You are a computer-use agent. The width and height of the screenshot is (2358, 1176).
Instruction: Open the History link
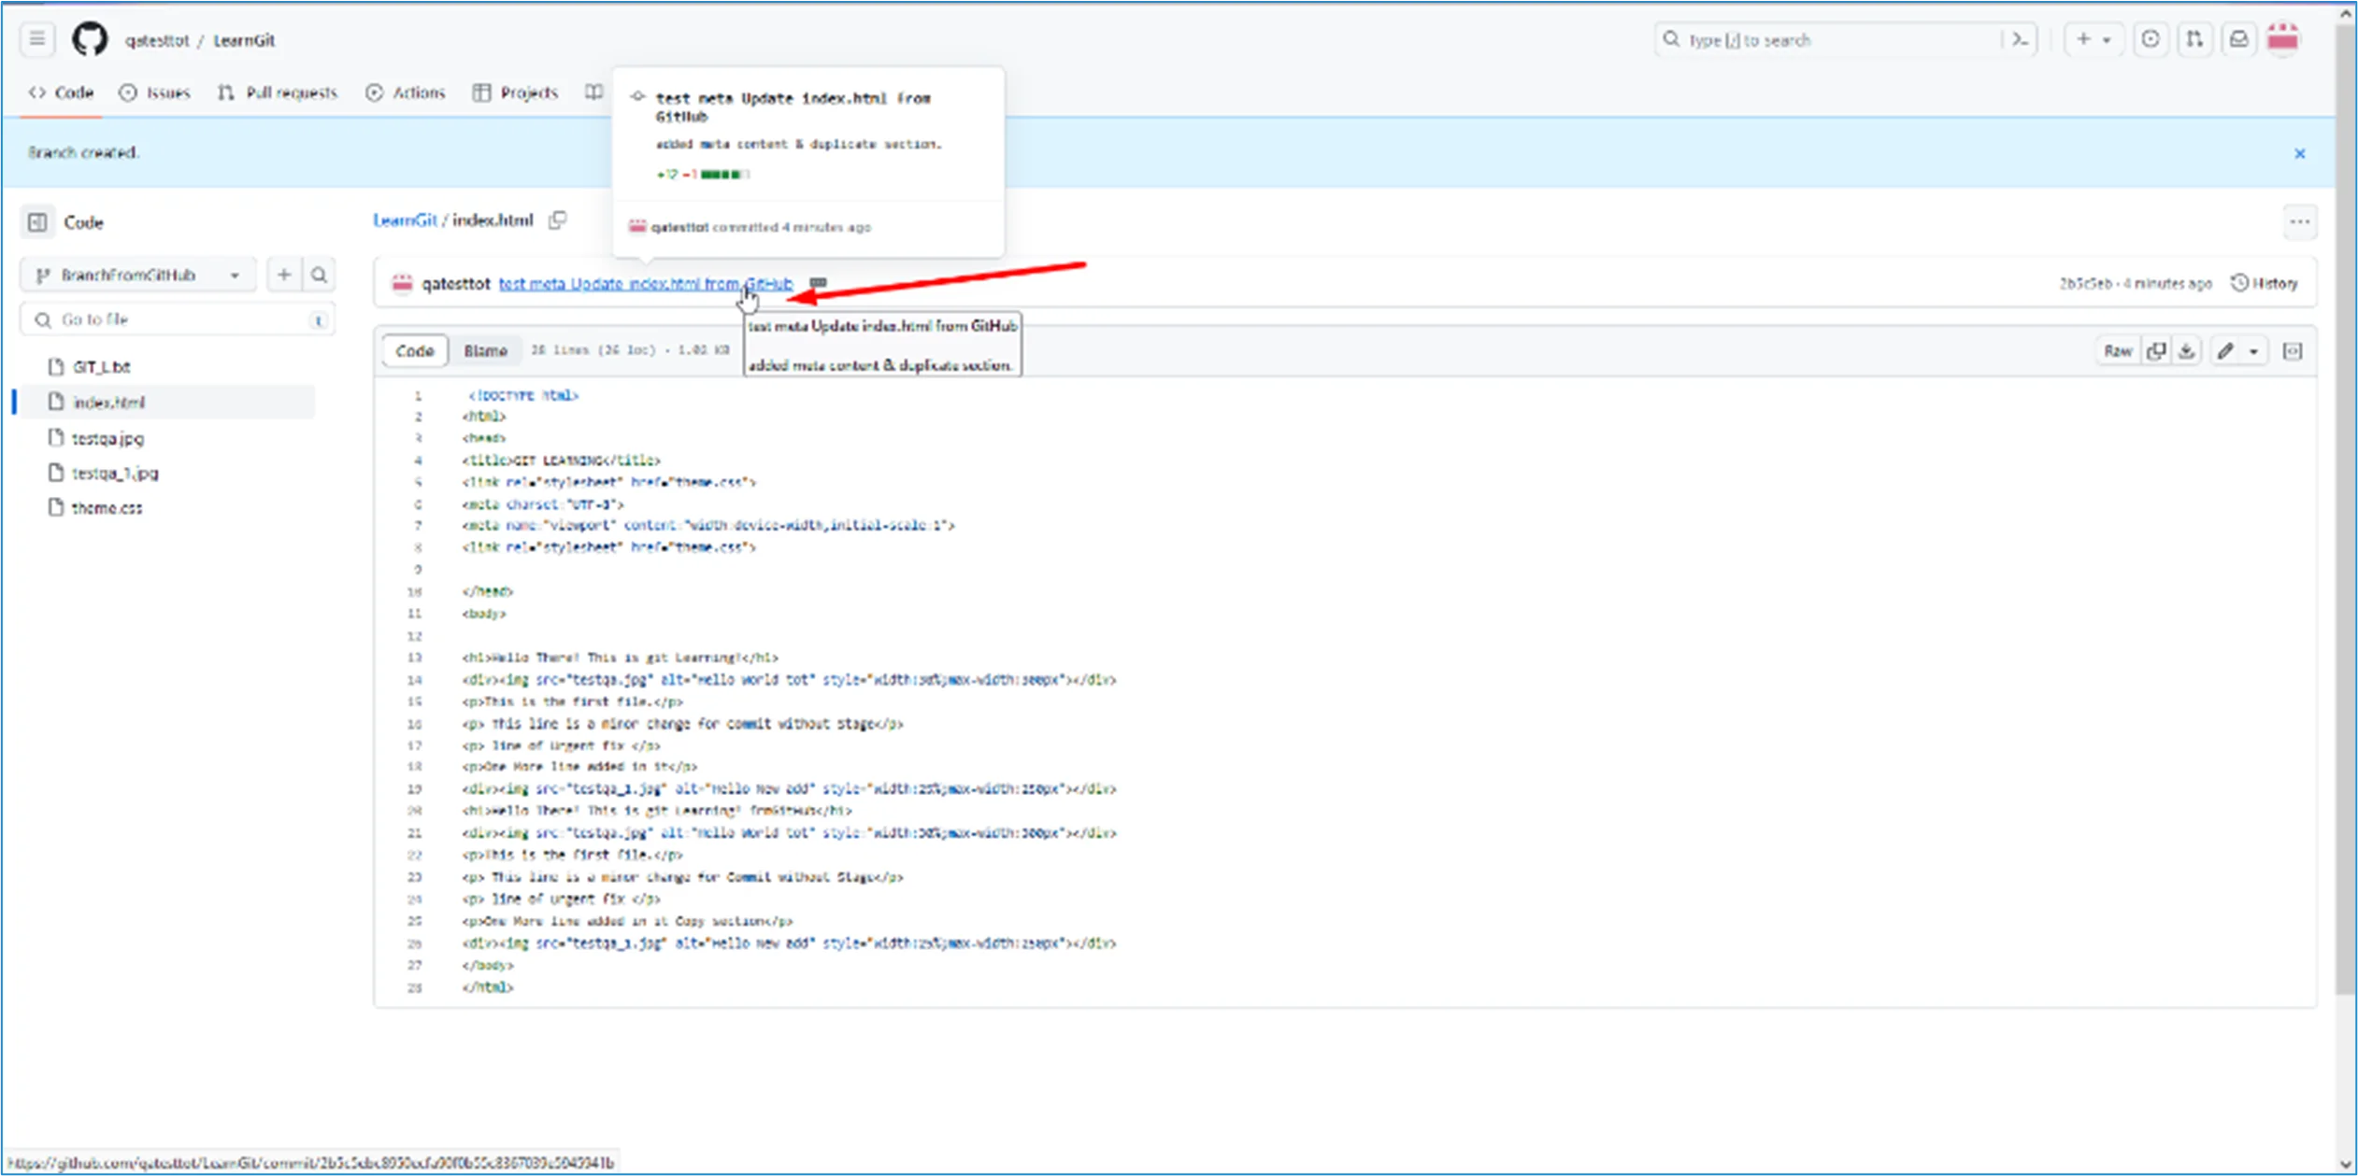pyautogui.click(x=2265, y=283)
